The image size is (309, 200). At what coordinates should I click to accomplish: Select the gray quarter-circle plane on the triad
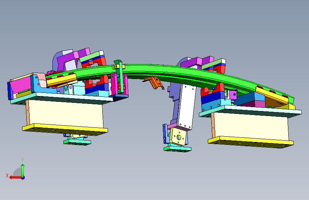click(17, 172)
